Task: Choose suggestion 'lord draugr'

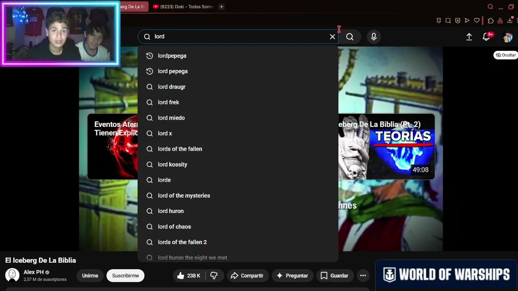Action: click(x=238, y=87)
